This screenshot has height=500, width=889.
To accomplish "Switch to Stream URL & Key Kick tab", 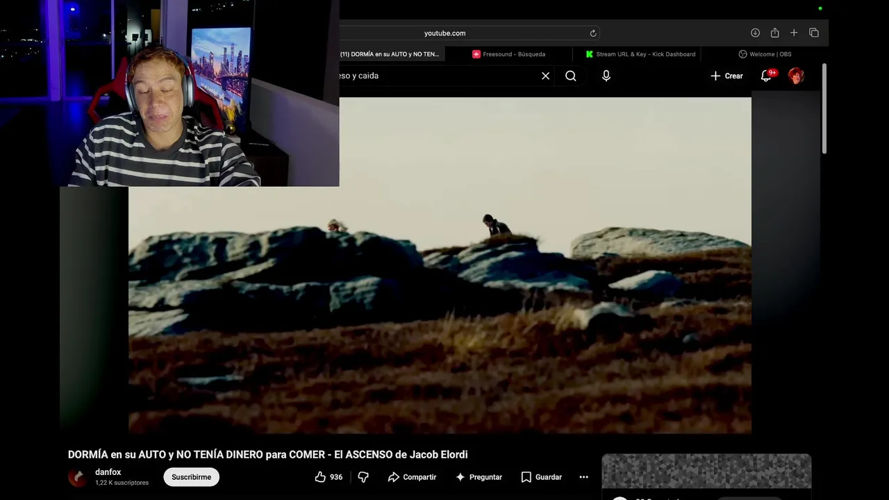I will coord(640,54).
